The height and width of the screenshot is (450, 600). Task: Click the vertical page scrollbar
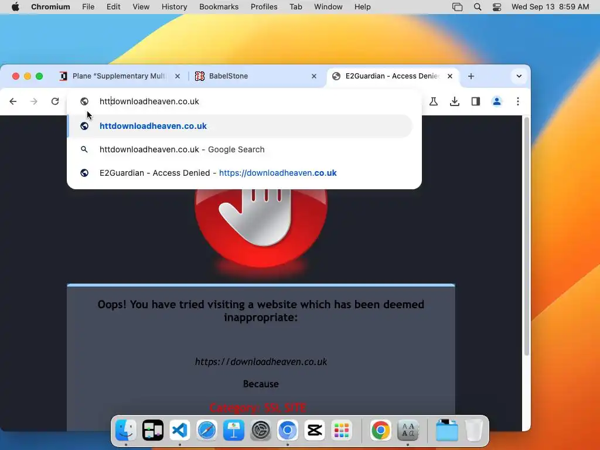click(527, 237)
